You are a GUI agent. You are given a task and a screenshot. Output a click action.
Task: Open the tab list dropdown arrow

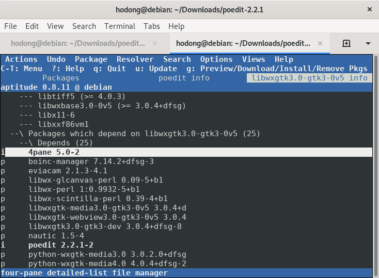pos(368,43)
